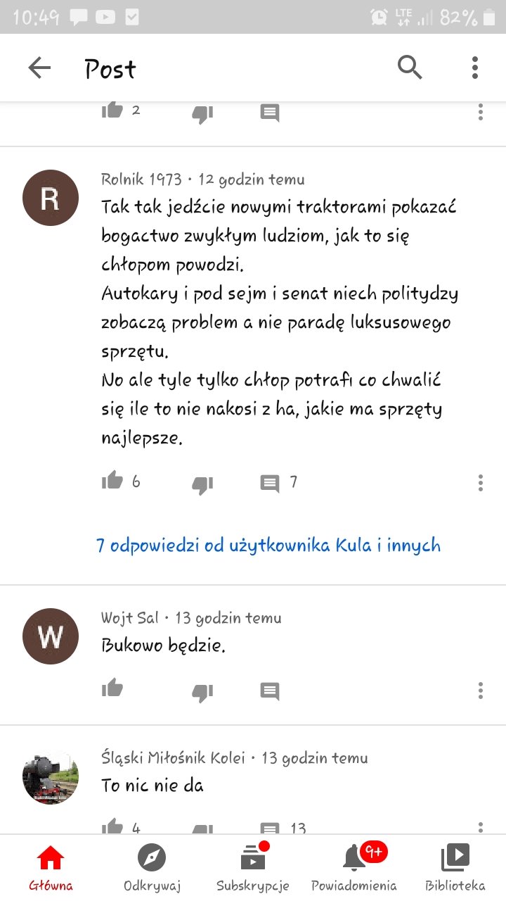This screenshot has height=901, width=506.
Task: Tap the Wojt Sal username link
Action: click(130, 618)
